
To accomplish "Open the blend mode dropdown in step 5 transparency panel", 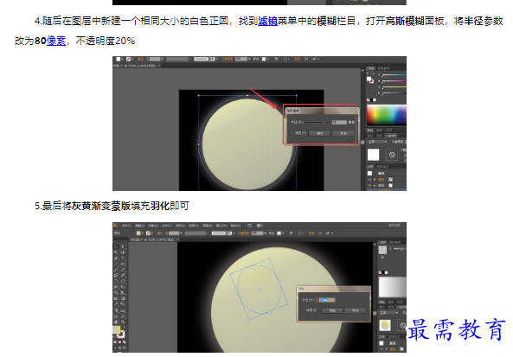I will coord(388,313).
